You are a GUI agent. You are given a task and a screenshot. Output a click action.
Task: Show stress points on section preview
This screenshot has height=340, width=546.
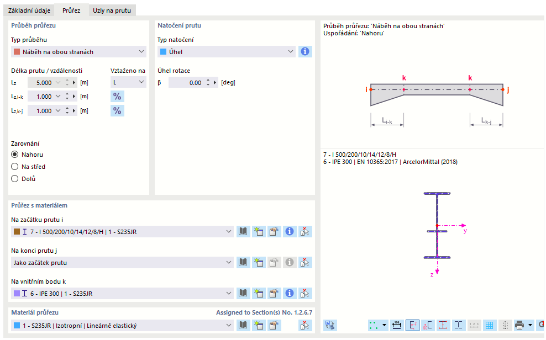click(x=443, y=326)
